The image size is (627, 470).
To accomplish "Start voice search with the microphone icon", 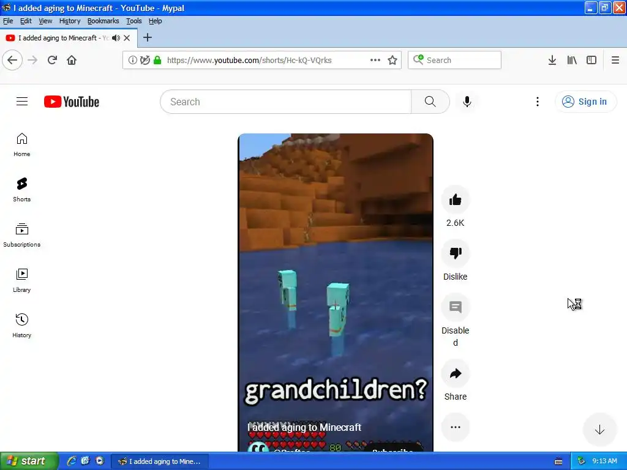I will 467,102.
